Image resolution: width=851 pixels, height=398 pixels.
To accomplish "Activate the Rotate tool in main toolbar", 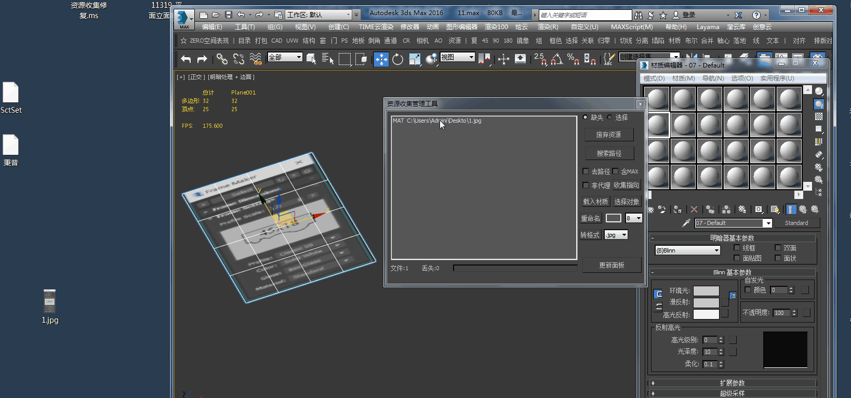I will (x=397, y=59).
